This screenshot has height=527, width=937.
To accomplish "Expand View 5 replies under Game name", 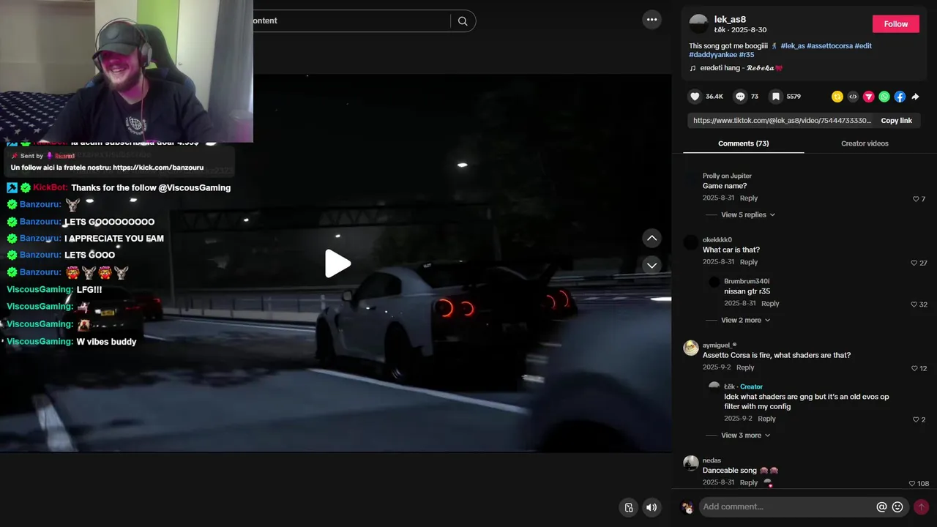I will point(748,214).
